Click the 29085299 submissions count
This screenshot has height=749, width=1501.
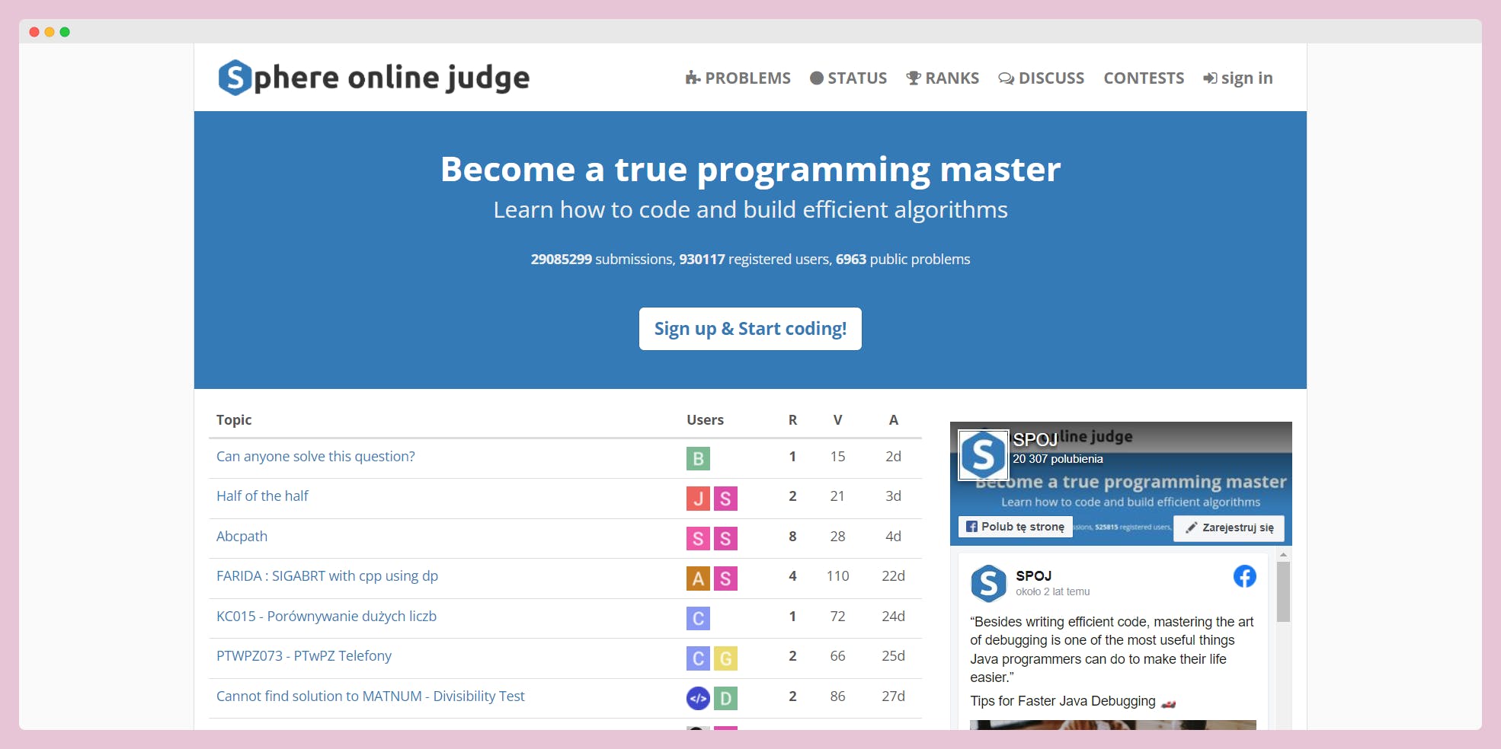(562, 260)
